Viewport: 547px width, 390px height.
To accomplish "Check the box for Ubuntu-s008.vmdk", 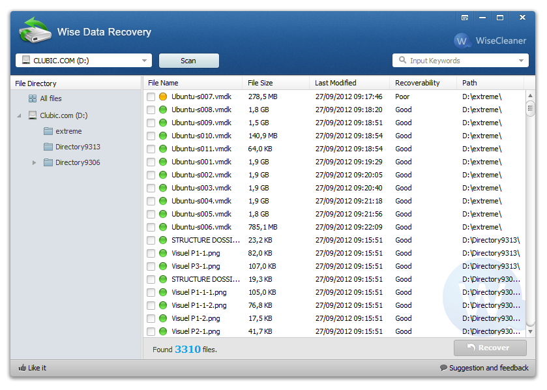I will coord(151,110).
